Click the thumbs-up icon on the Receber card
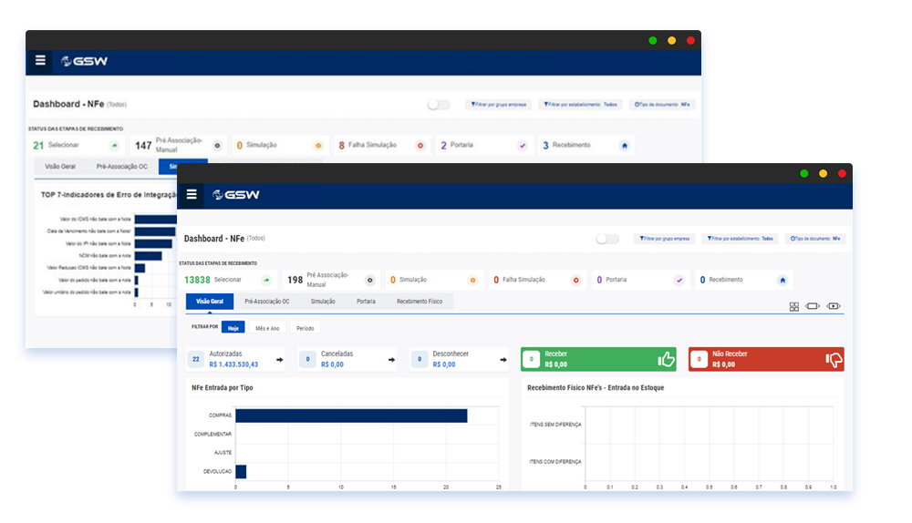Viewport: 912px width, 523px height. point(667,360)
